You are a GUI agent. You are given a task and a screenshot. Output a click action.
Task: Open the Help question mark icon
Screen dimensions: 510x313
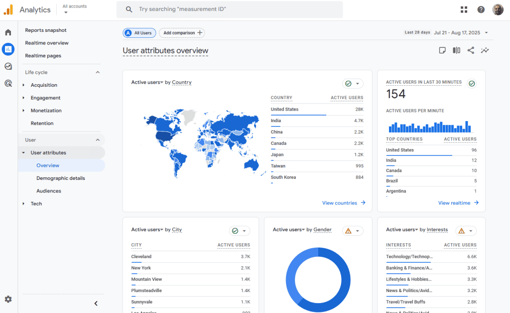481,9
